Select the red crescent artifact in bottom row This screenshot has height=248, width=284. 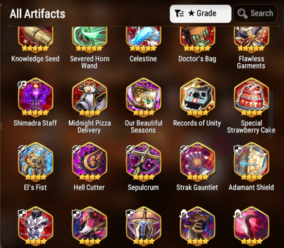coord(251,226)
